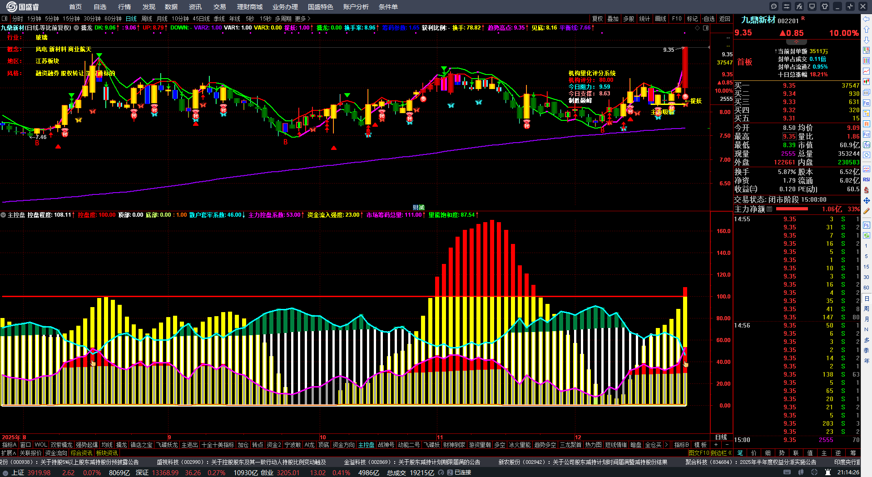Screen dimensions: 872x477
Task: Switch to the 价 tab in tick panel
Action: click(x=754, y=453)
